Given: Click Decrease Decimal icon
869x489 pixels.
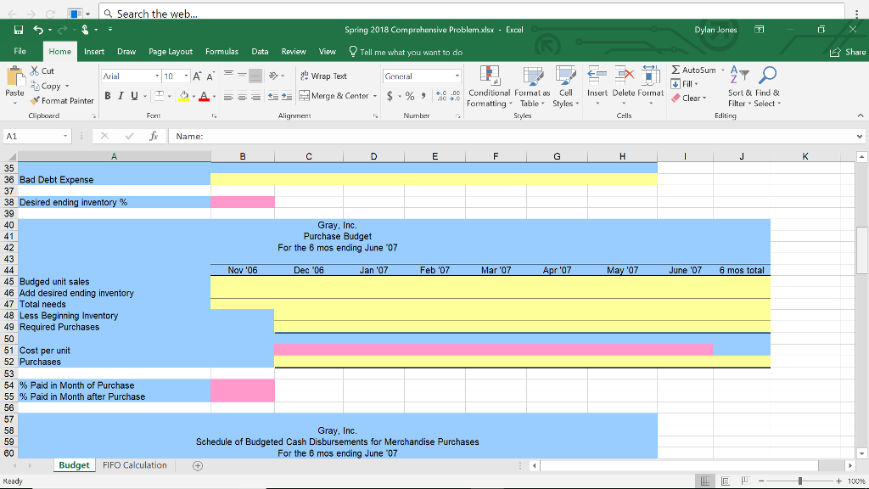Looking at the screenshot, I should click(x=455, y=96).
